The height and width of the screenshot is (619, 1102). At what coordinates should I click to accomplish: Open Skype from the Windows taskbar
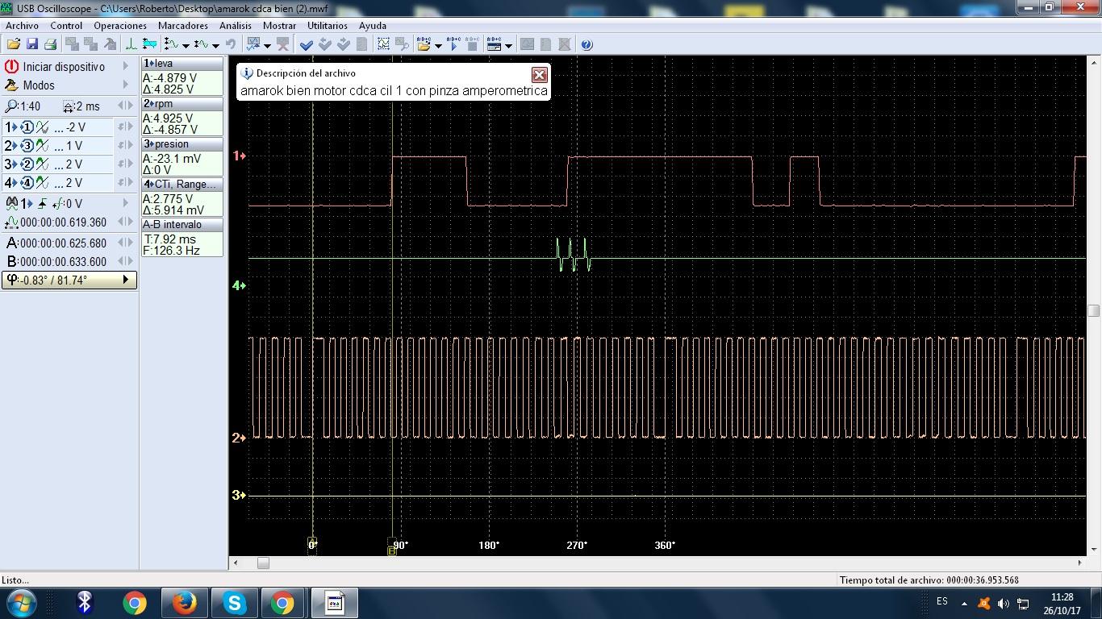235,602
